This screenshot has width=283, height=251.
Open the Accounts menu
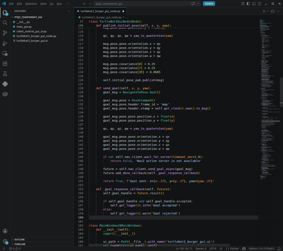pyautogui.click(x=5, y=231)
